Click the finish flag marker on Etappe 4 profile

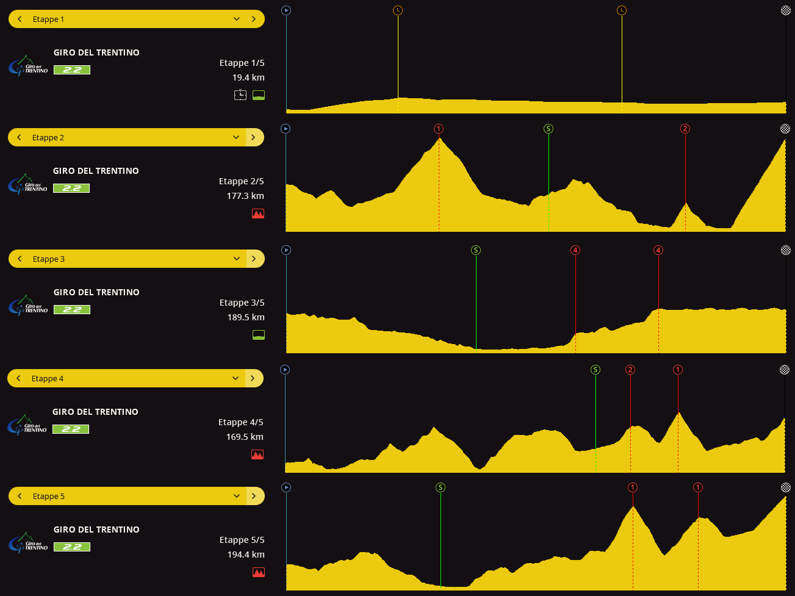point(785,370)
